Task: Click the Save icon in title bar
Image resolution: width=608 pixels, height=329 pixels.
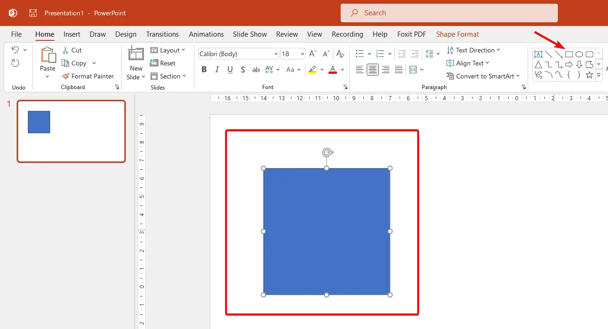Action: click(x=33, y=13)
